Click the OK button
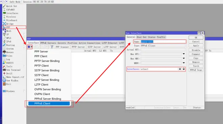Viewport: 223px width, 124px height. 196,37
